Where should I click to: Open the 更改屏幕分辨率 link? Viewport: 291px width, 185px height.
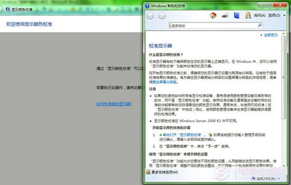pos(164,82)
